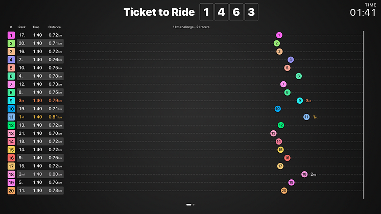The width and height of the screenshot is (381, 214).
Task: Select racer 18 circle marker labeled 2nd
Action: click(304, 174)
